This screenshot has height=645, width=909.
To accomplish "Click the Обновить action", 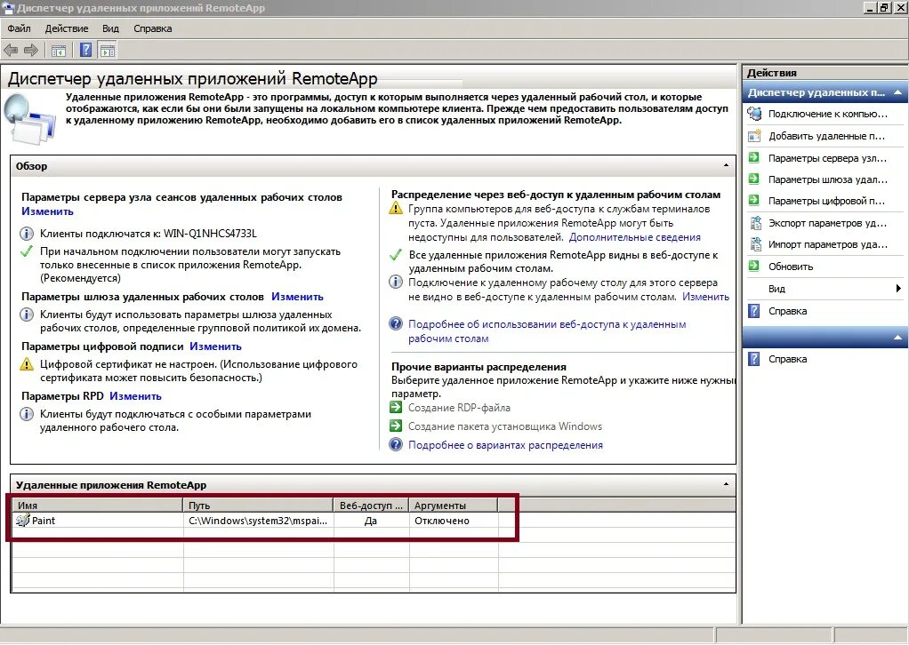I will (x=791, y=267).
